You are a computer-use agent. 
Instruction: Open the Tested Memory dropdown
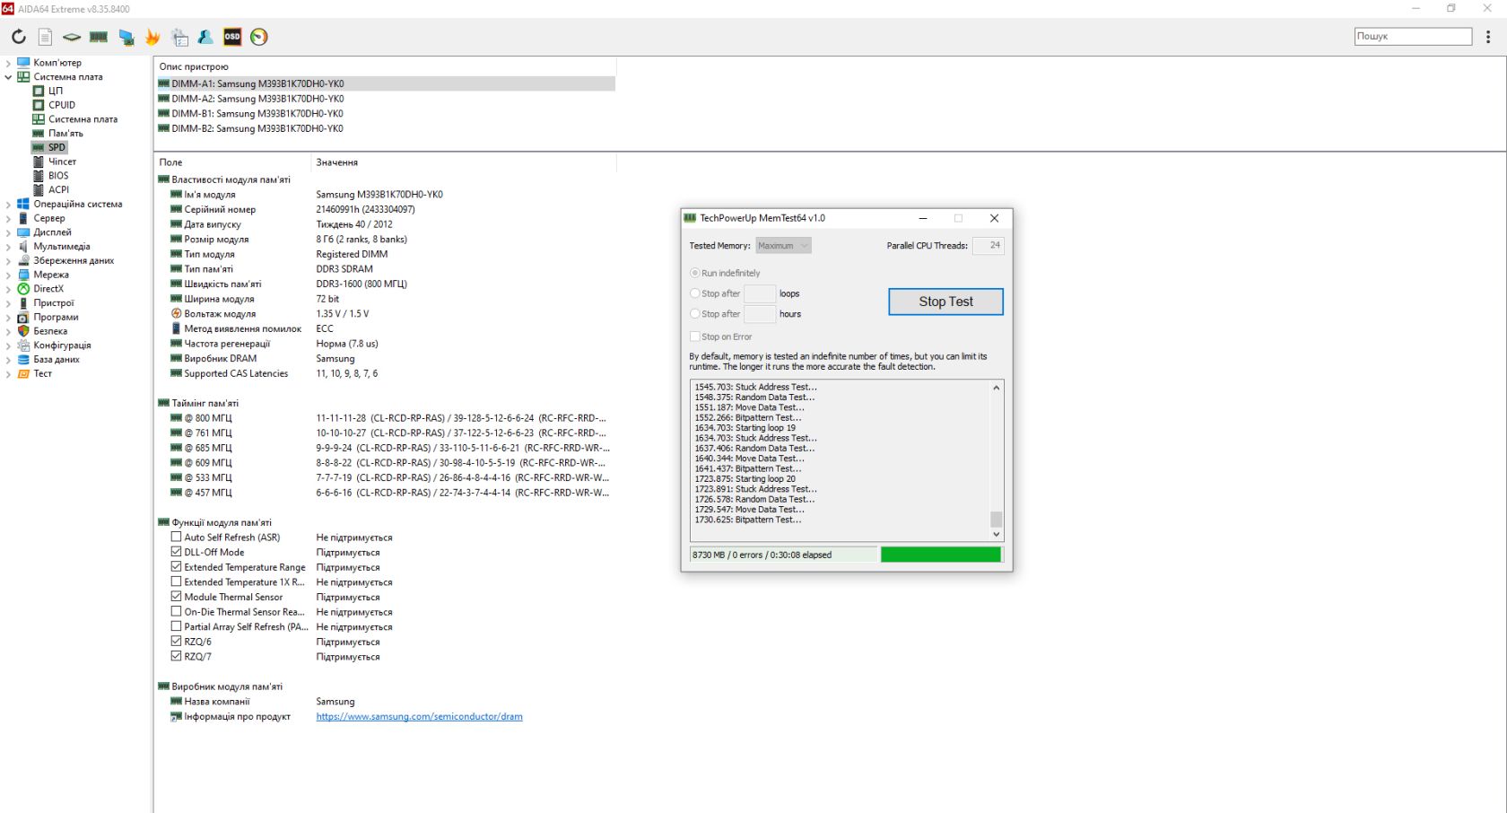point(783,246)
